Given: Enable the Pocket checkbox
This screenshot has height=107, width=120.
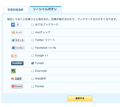Looking at the screenshot, I should 32,86.
